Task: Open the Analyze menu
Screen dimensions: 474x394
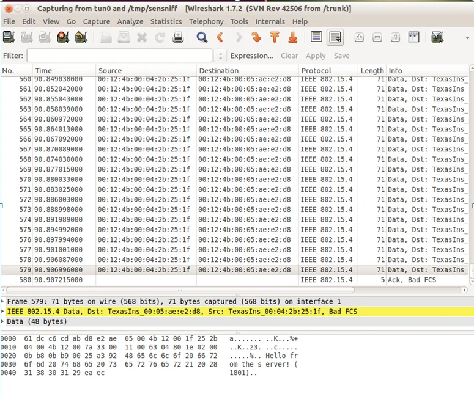Action: coord(130,21)
